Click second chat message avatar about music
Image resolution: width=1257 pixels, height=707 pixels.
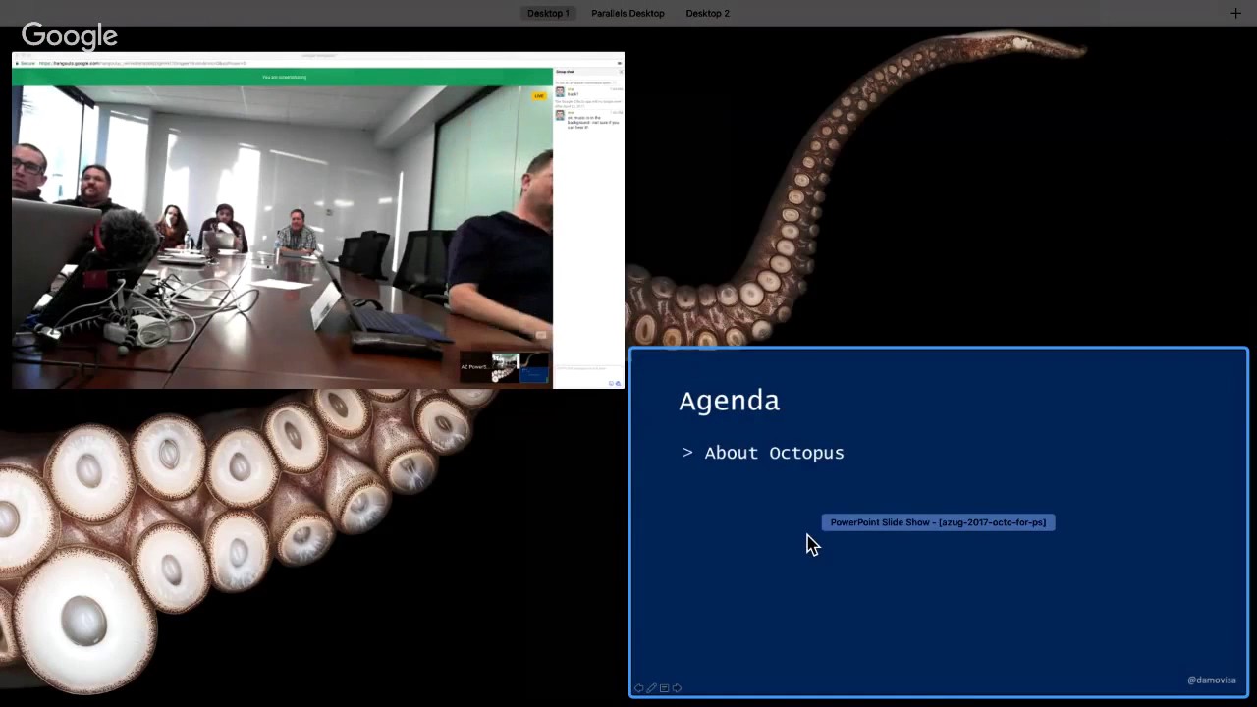[x=560, y=116]
